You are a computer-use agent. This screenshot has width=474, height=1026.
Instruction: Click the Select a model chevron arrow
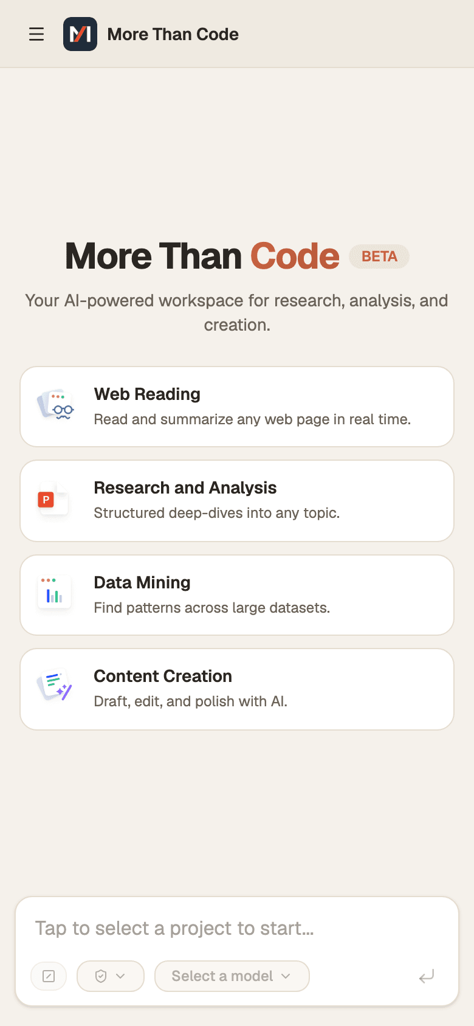(x=286, y=976)
